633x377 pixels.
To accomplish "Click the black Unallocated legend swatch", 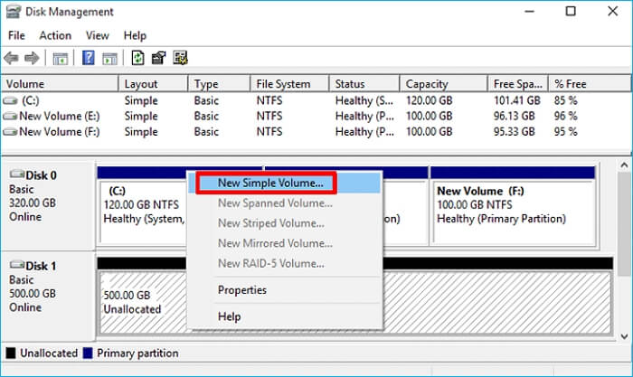I will (10, 353).
